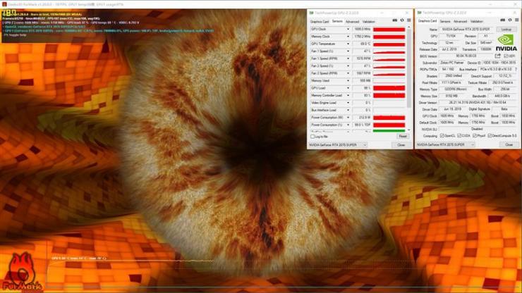Click scroll-down arrow in sensors list
Image resolution: width=522 pixels, height=293 pixels.
[x=409, y=130]
